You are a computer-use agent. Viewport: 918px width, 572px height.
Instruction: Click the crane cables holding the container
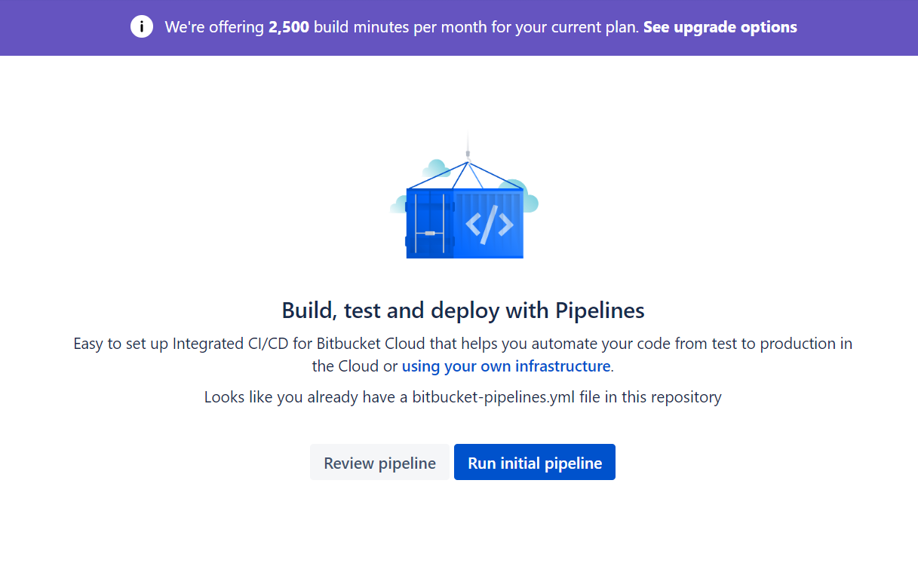(x=468, y=176)
